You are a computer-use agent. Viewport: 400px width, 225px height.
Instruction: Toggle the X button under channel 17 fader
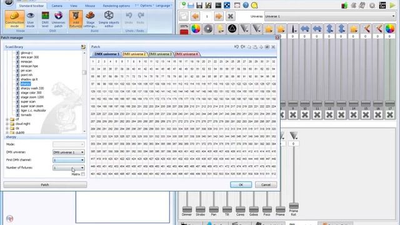click(x=390, y=115)
